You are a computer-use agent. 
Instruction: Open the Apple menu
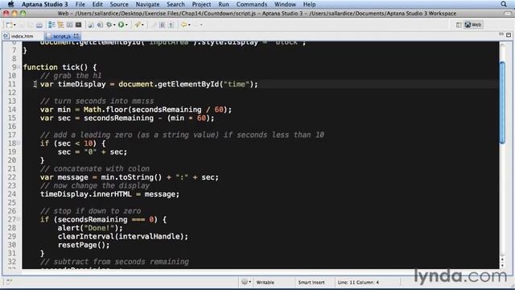pos(10,4)
